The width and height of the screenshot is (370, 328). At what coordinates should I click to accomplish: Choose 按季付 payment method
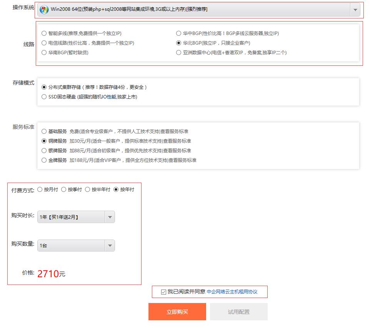tap(64, 190)
